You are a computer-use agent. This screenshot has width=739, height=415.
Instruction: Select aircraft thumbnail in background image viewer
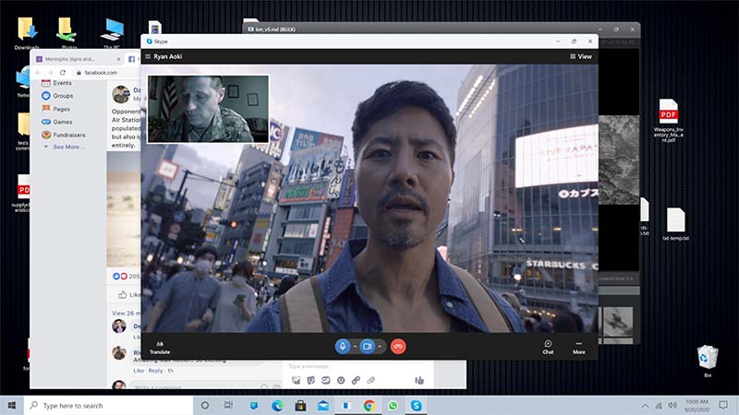618,322
